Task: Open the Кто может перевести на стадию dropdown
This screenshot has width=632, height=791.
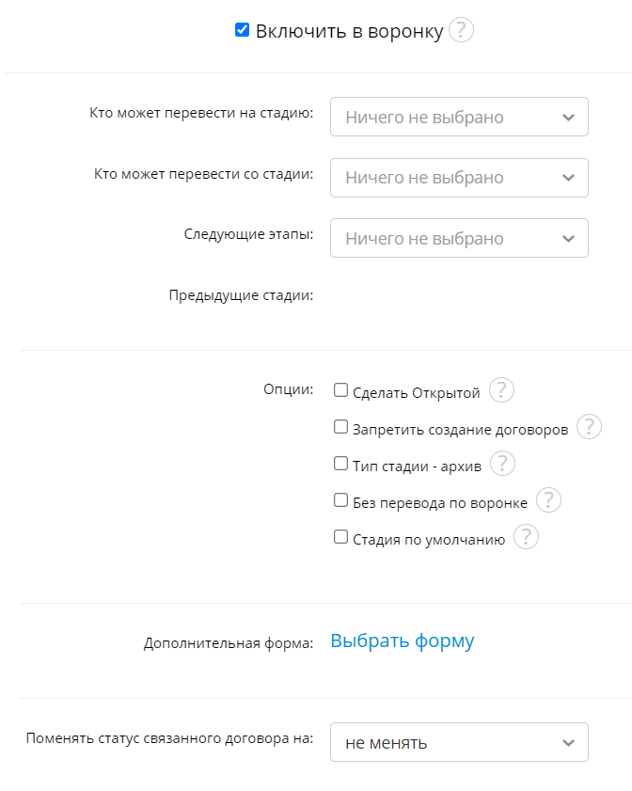Action: pyautogui.click(x=459, y=117)
